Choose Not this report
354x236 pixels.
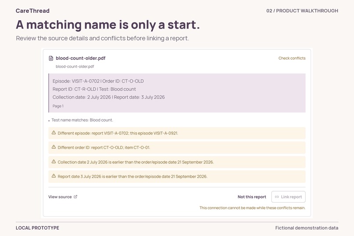(x=252, y=197)
